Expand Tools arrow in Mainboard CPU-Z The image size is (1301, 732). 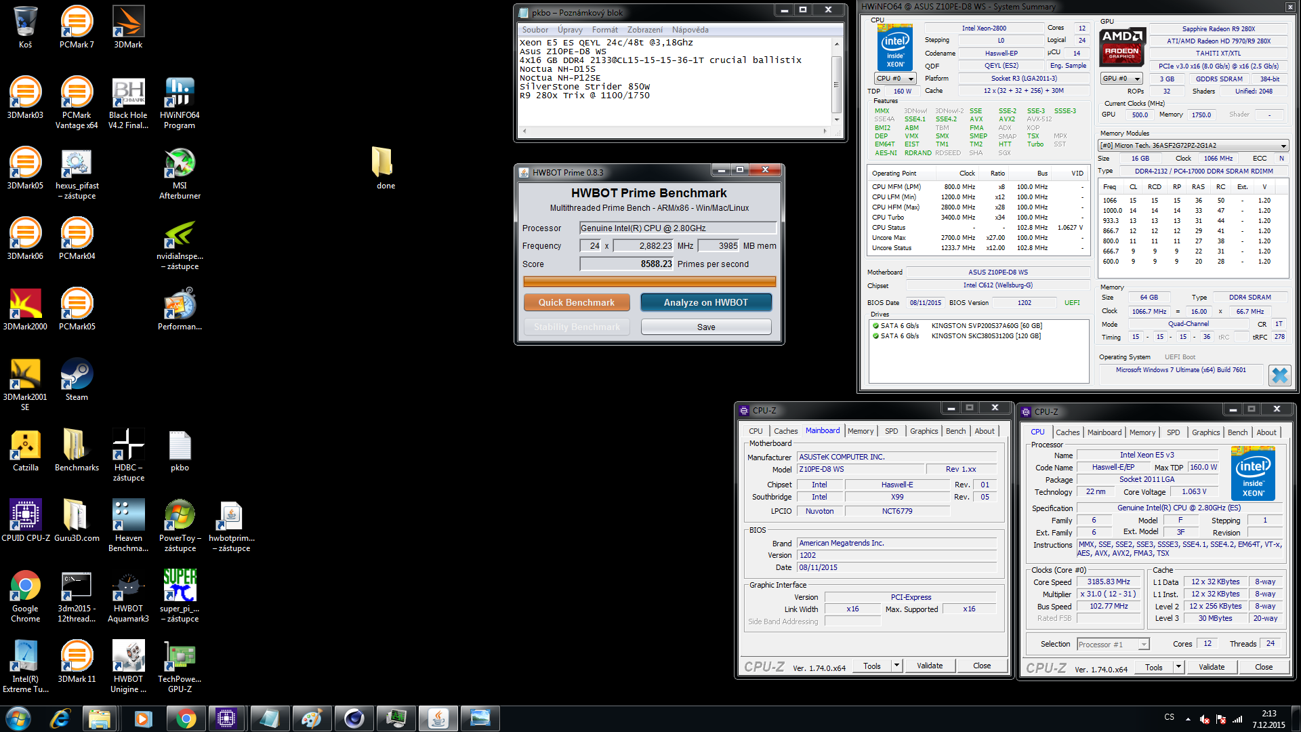(896, 666)
